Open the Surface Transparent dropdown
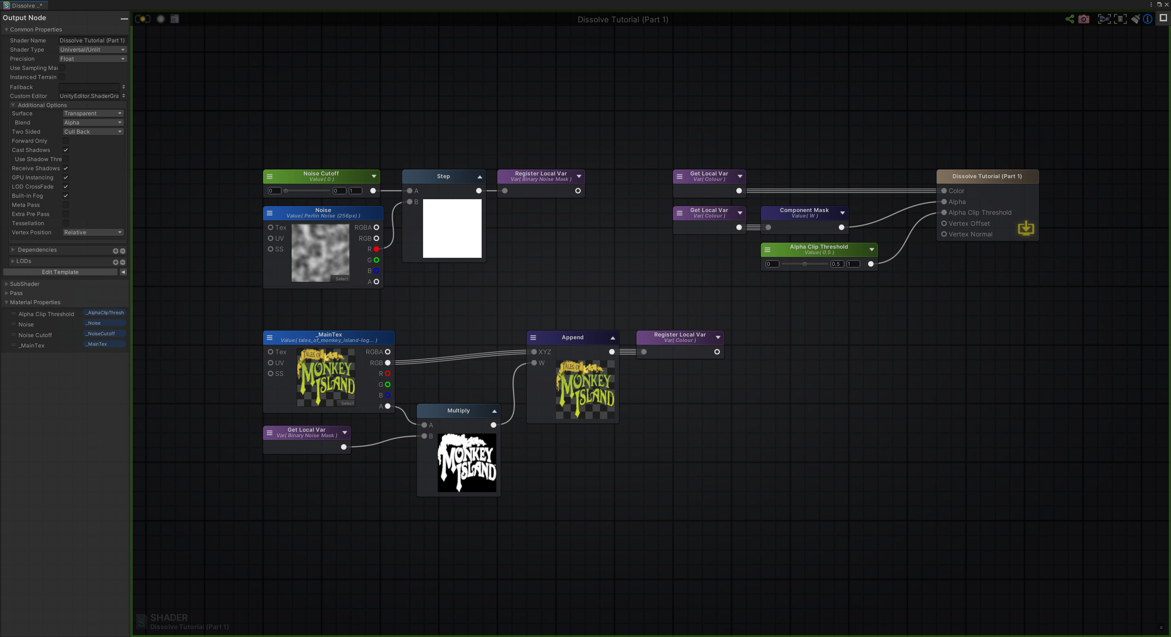Image resolution: width=1171 pixels, height=637 pixels. click(93, 113)
